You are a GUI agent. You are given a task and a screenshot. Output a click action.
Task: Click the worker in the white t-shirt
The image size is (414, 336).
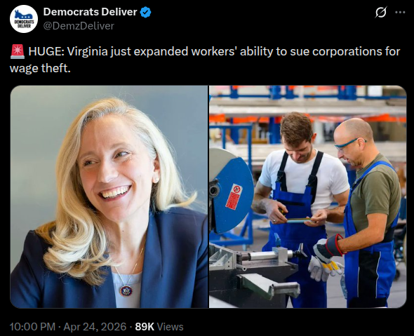point(301,201)
